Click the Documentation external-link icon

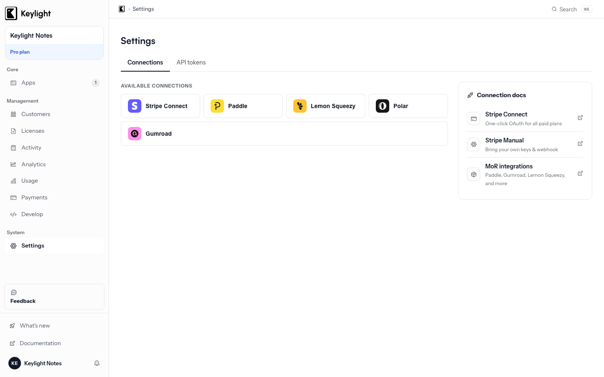point(13,343)
